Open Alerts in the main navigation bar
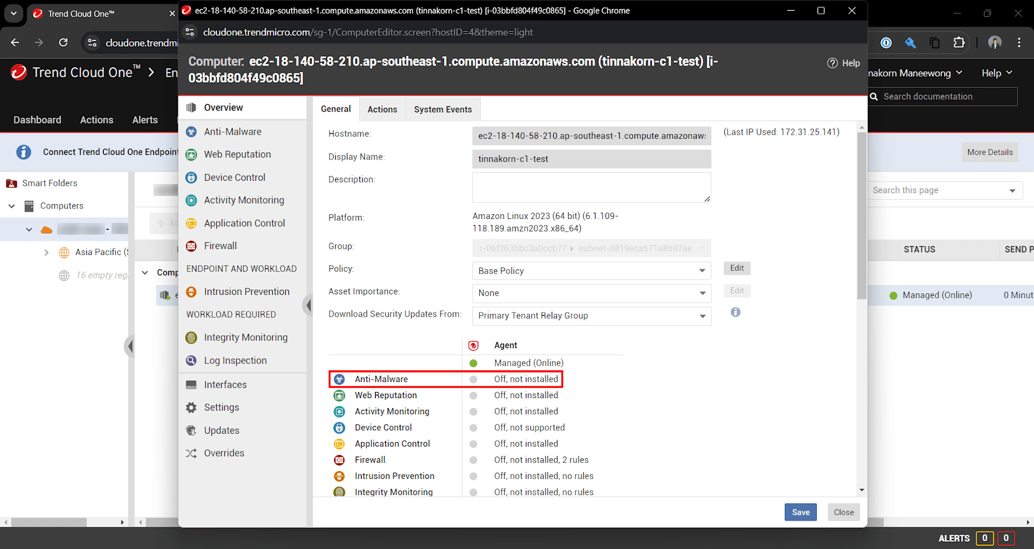1034x549 pixels. (145, 120)
